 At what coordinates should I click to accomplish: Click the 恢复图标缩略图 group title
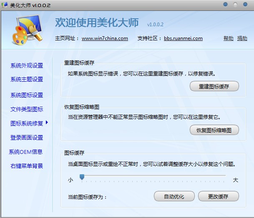(x=82, y=107)
